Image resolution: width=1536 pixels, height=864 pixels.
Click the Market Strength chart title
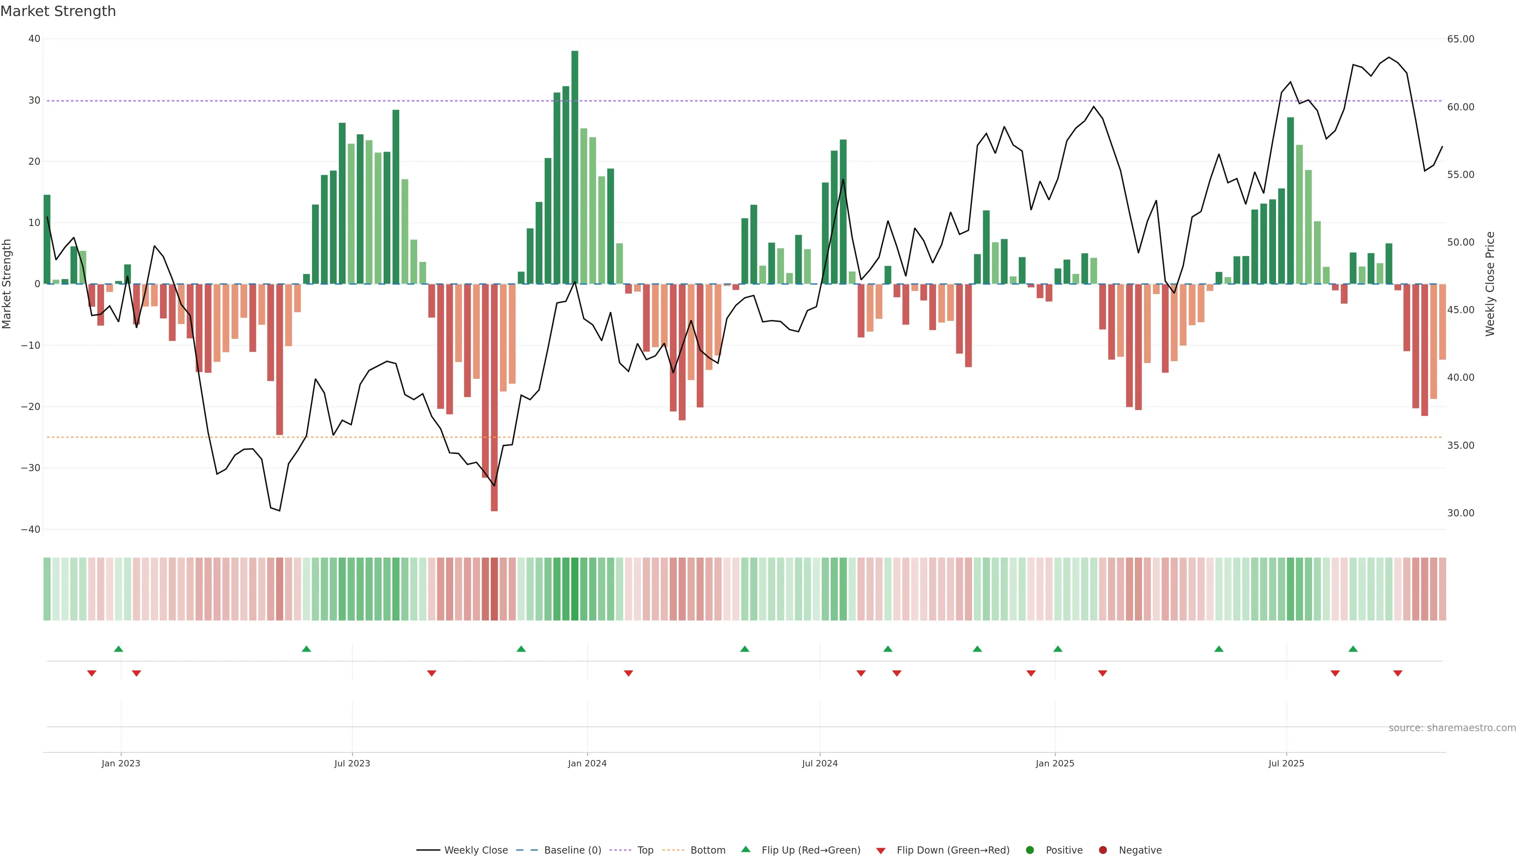tap(58, 11)
